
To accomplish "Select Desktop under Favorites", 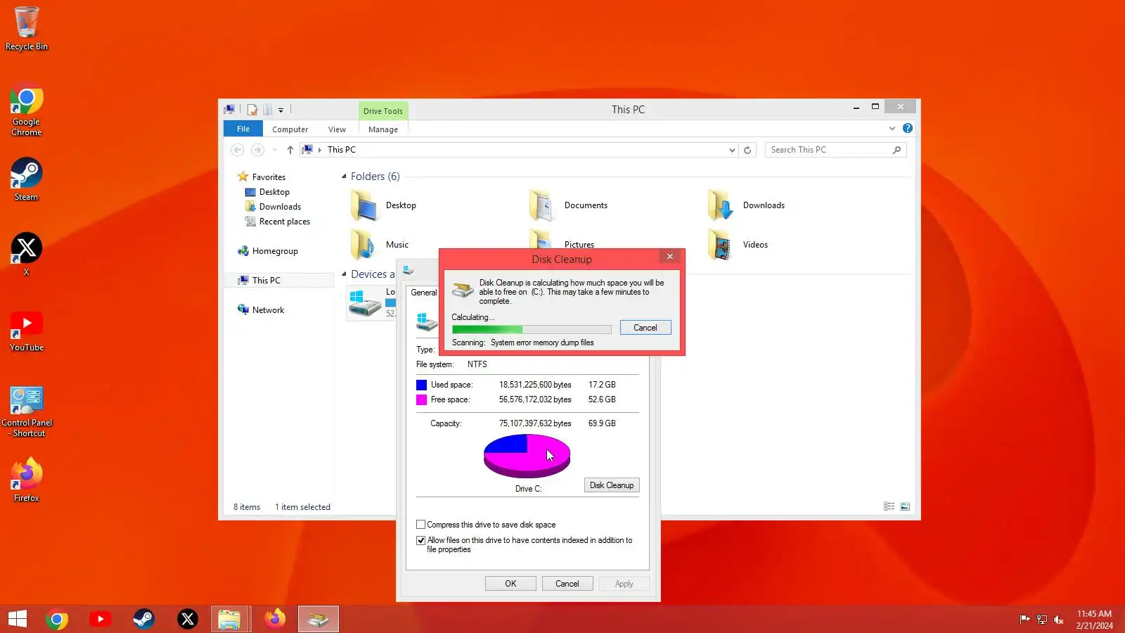I will pos(267,192).
